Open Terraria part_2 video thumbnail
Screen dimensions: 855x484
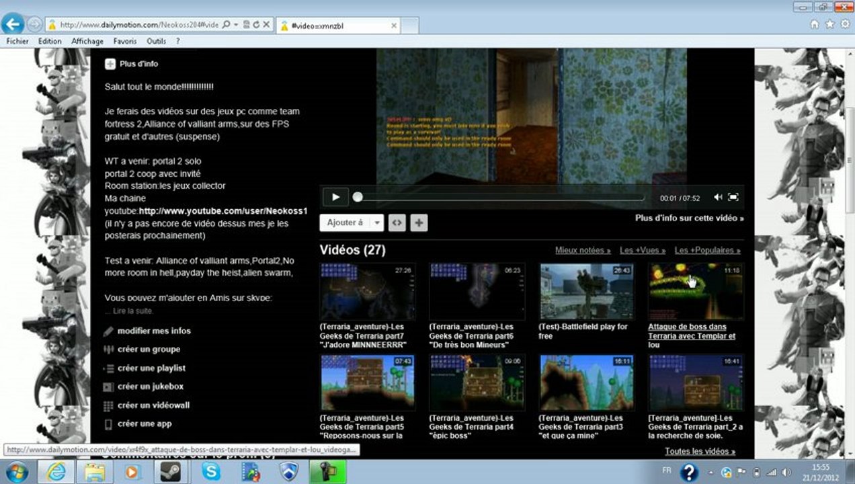696,382
